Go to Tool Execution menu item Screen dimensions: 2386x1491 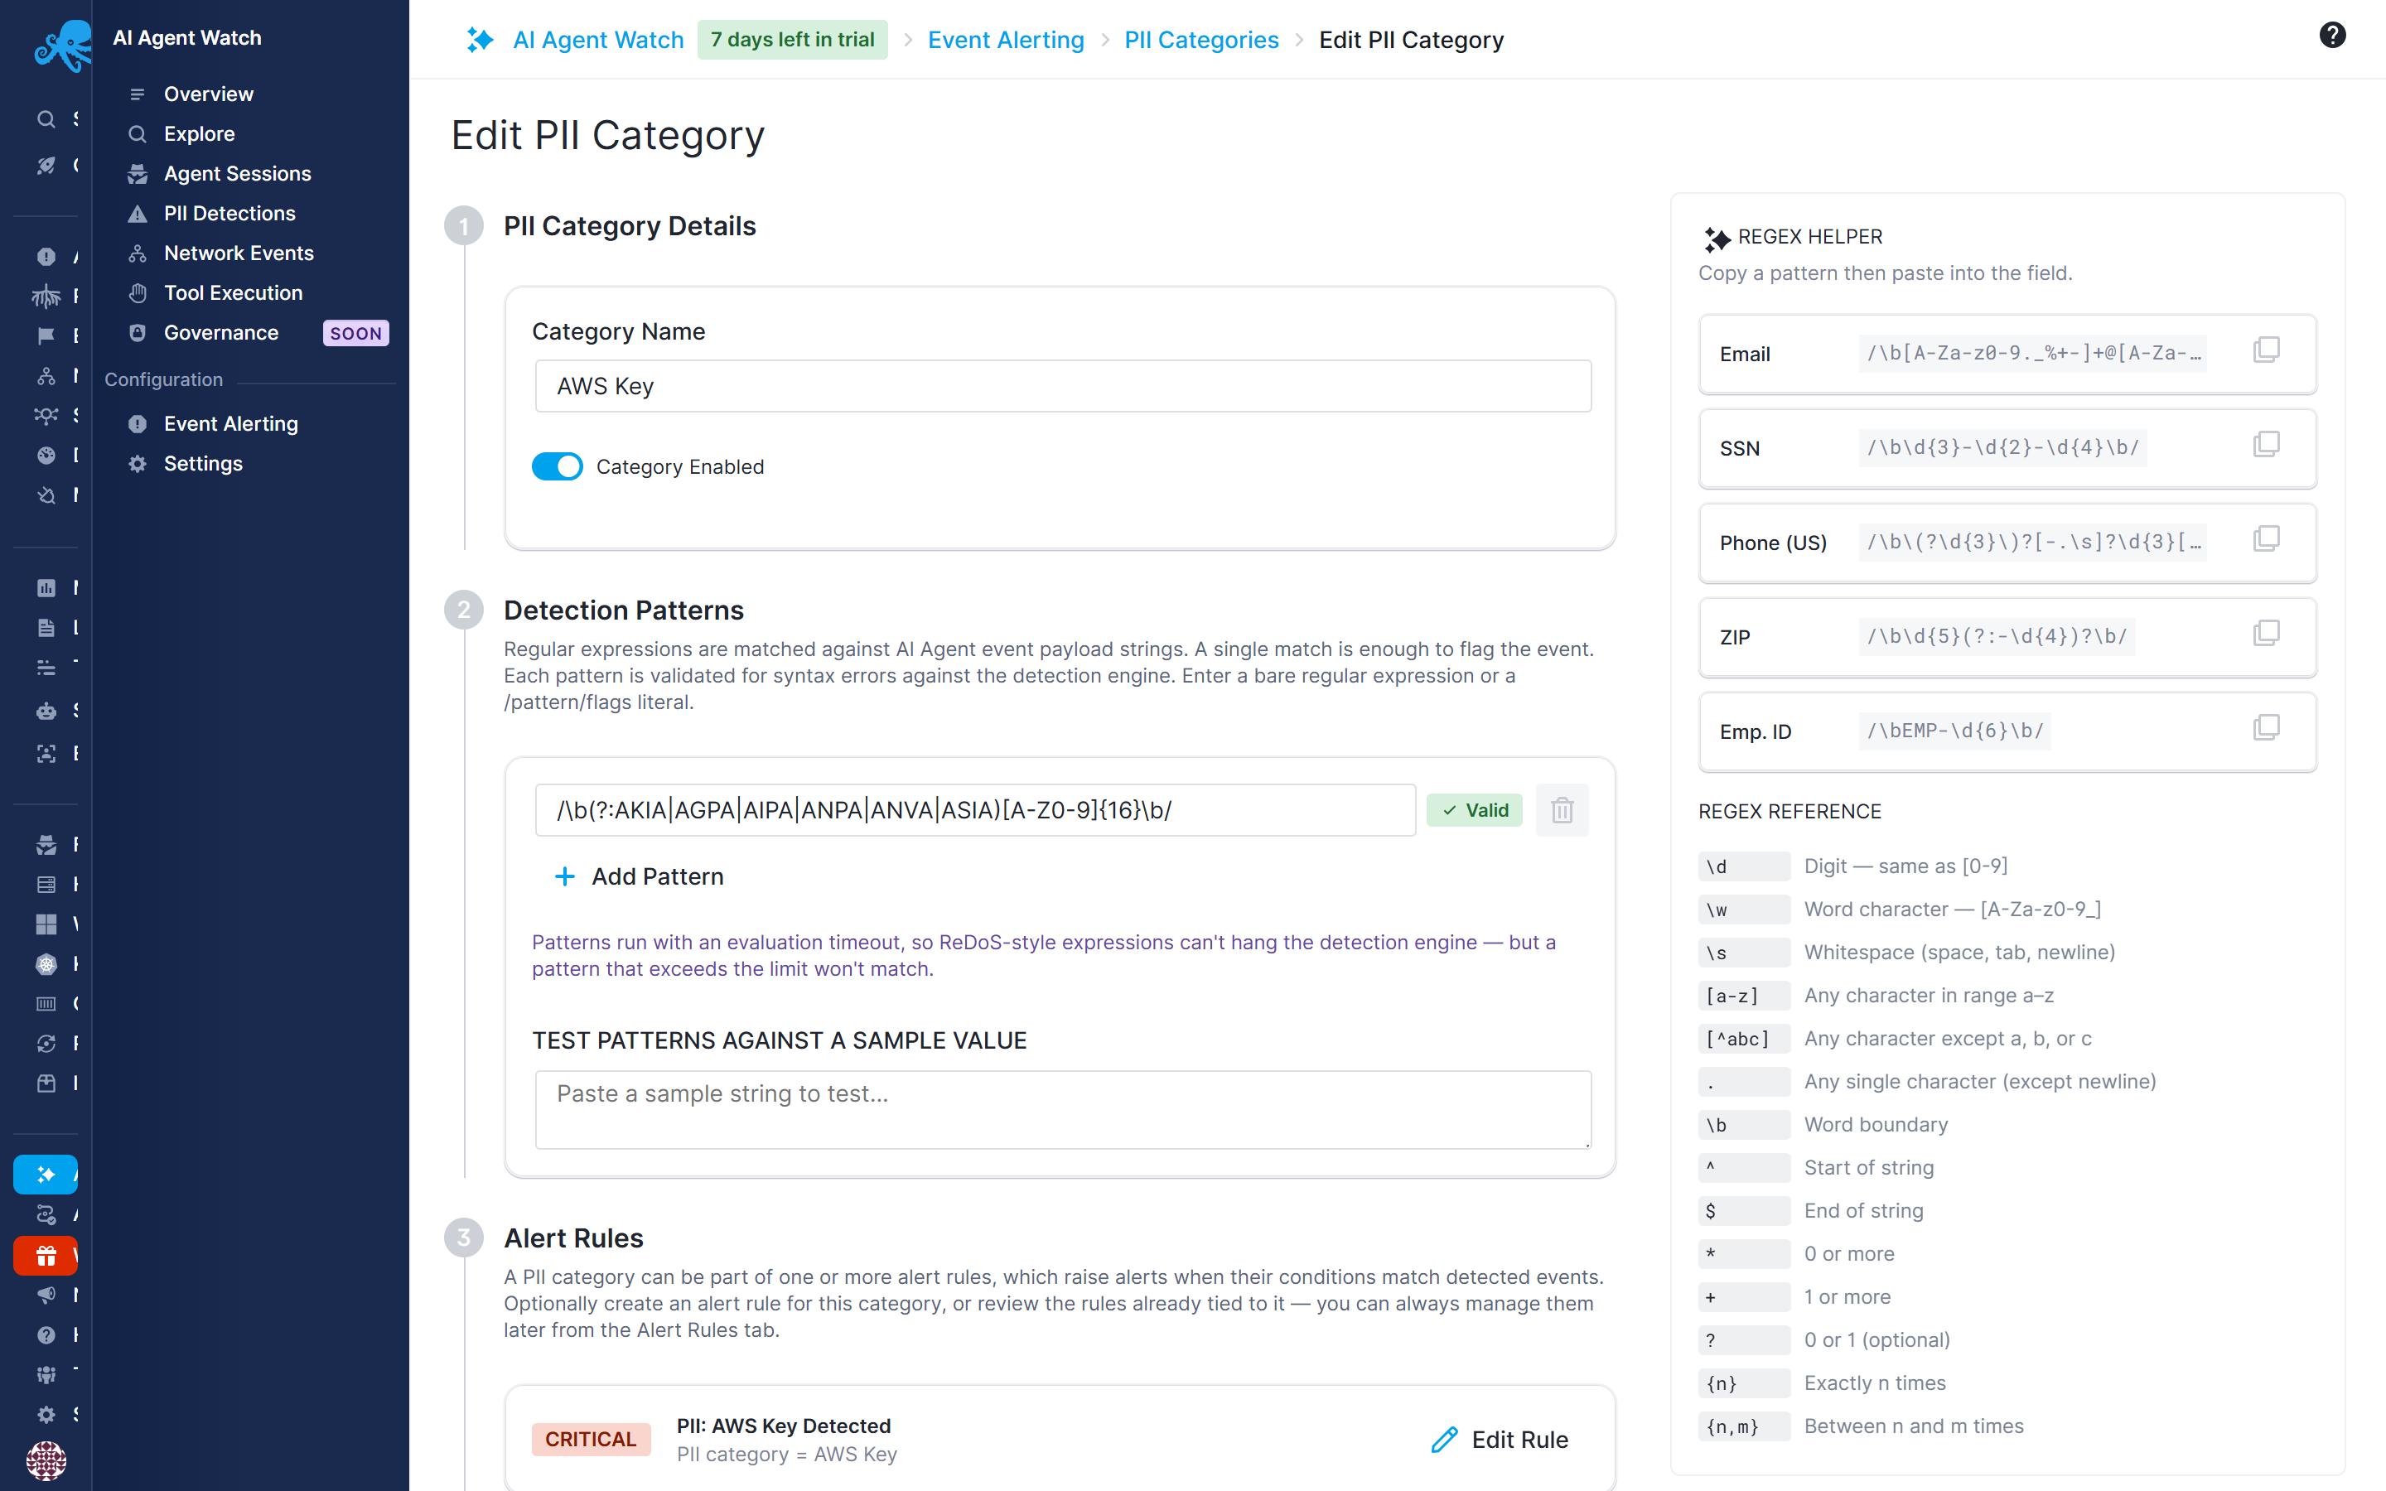tap(233, 293)
